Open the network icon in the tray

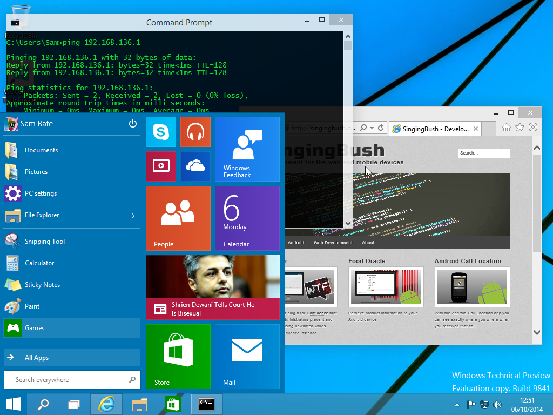(484, 404)
